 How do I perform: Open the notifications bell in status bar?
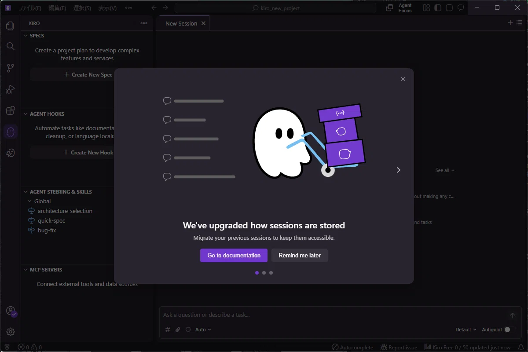(521, 348)
